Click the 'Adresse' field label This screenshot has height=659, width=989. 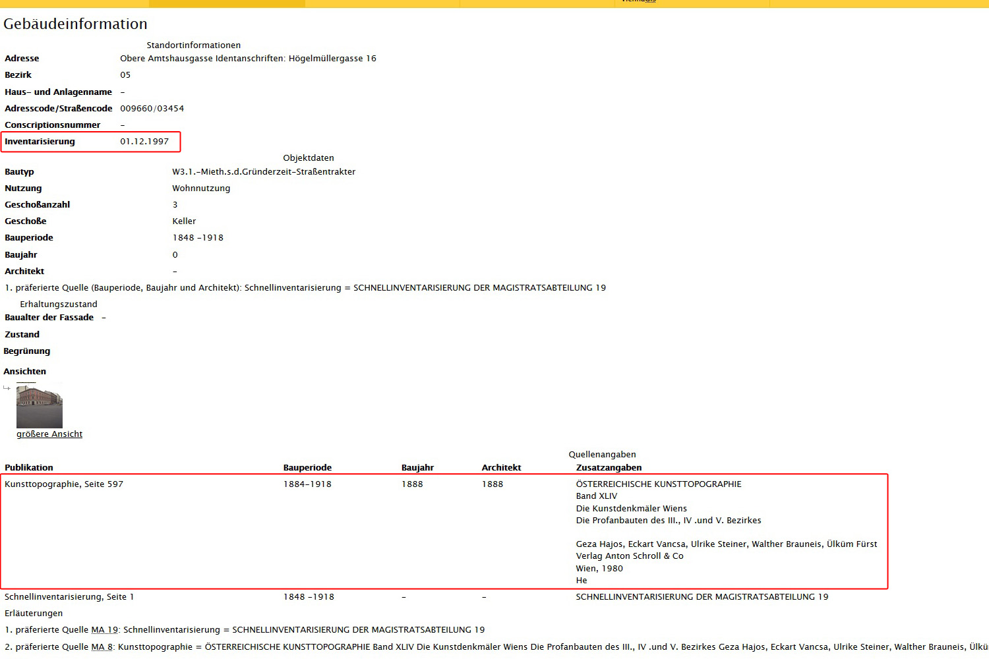coord(22,58)
